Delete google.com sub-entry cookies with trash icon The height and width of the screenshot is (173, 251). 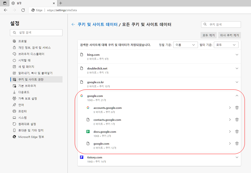pos(237,144)
